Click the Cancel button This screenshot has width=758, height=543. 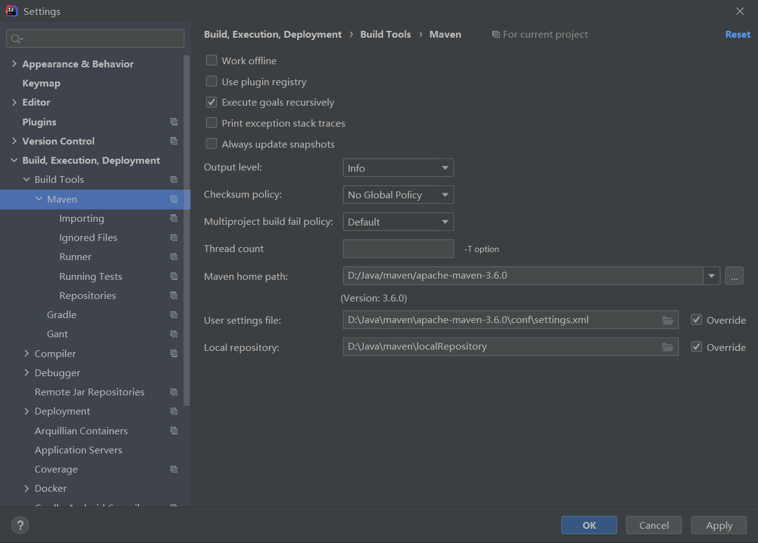654,525
